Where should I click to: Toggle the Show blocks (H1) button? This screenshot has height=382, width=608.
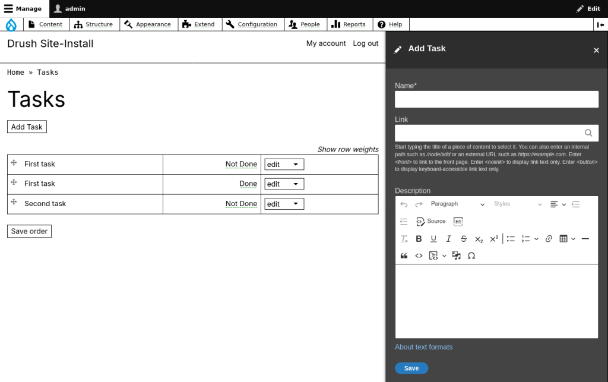click(x=458, y=222)
